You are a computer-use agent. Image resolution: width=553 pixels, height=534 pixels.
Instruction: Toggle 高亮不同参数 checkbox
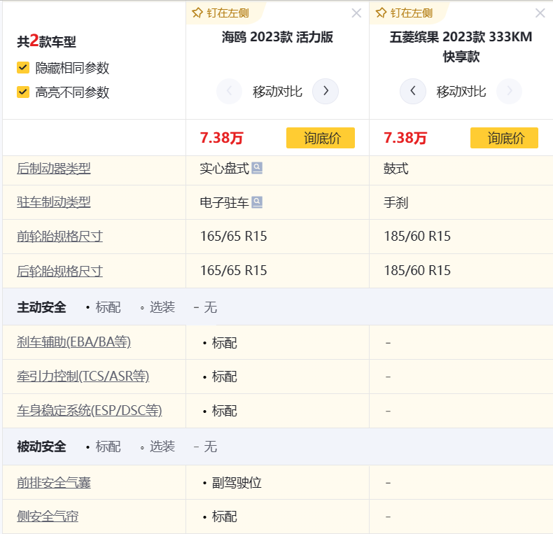pyautogui.click(x=23, y=92)
